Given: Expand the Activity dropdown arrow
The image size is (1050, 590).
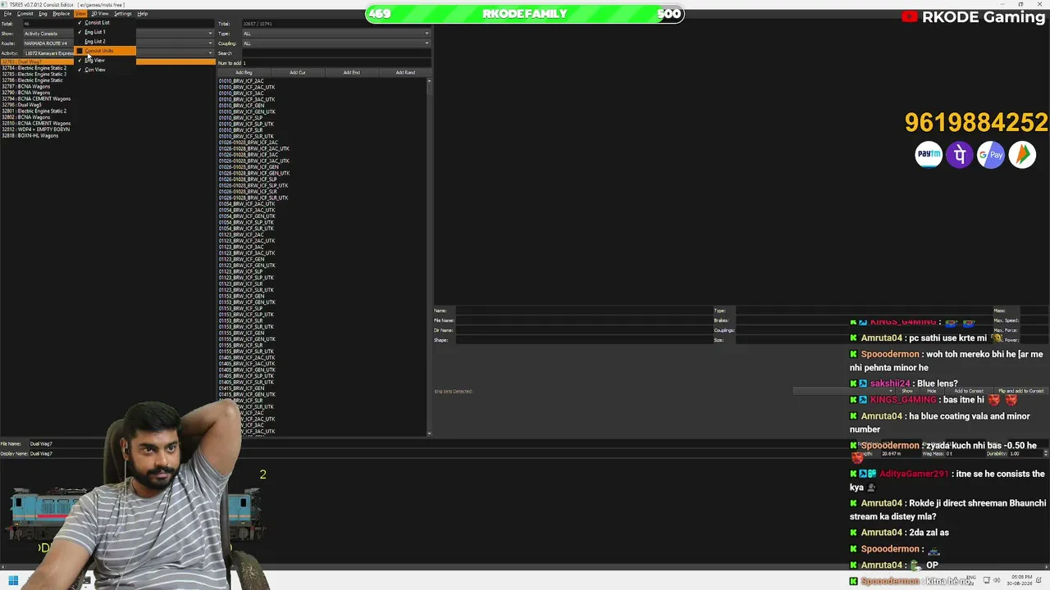Looking at the screenshot, I should click(x=210, y=53).
